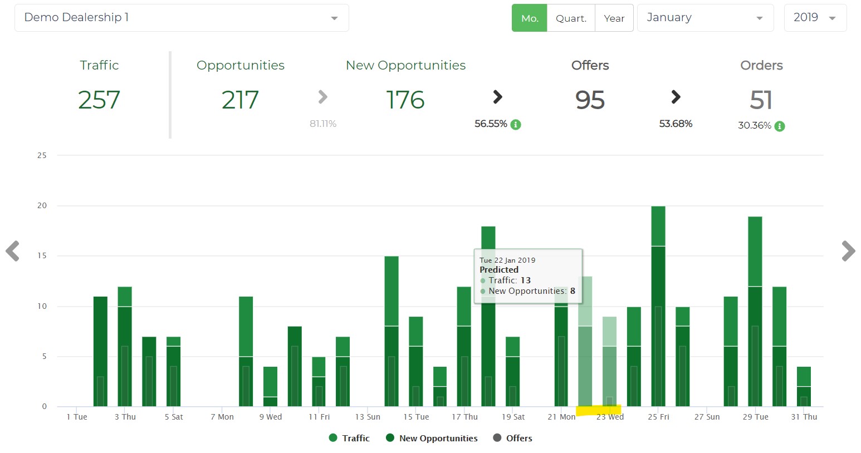
Task: Click info icon beside 30.36% orders rate
Action: (780, 126)
